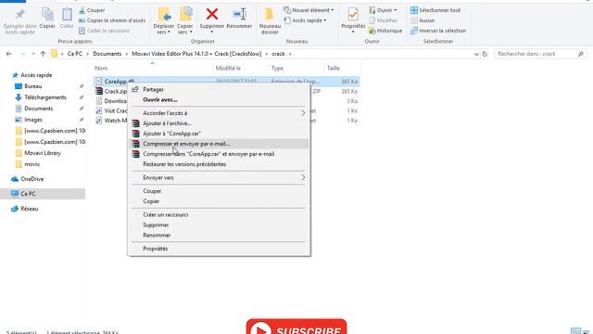Open Accès rapide in navigation pane

point(36,75)
